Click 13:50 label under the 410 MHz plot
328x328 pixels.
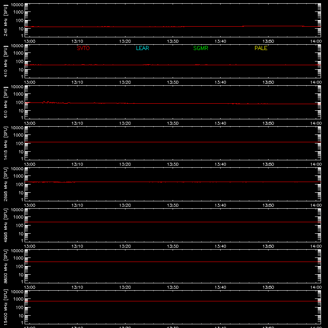click(268, 82)
